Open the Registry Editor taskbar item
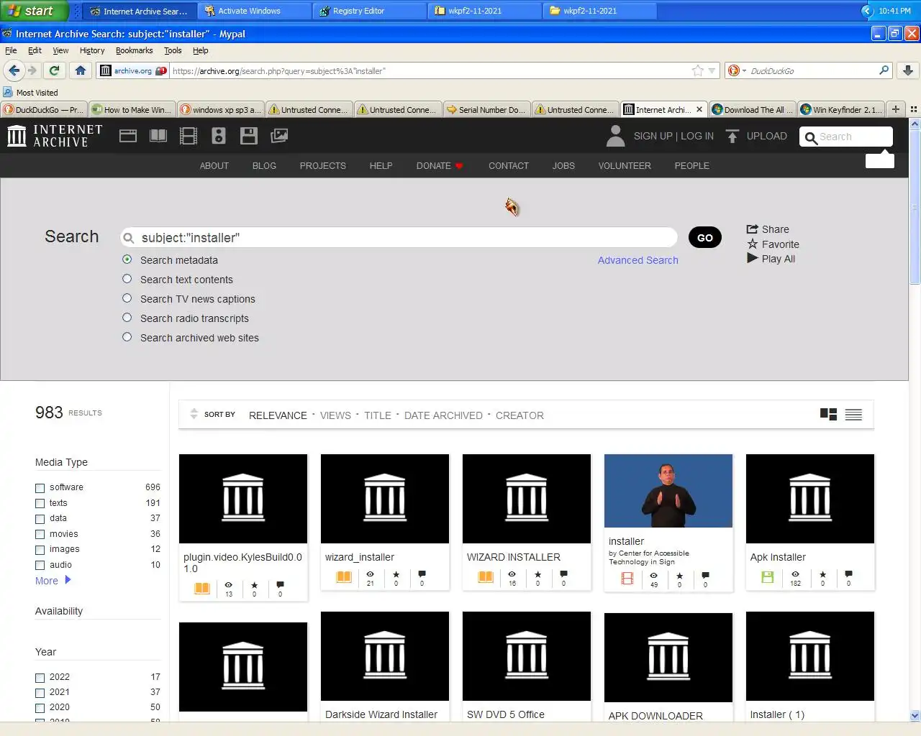The image size is (921, 736). coord(369,11)
